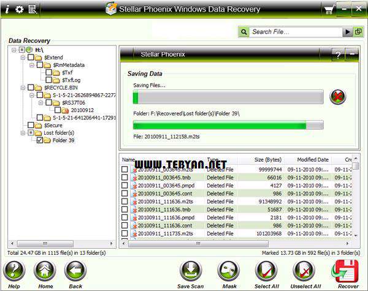Collapse the $RECYCLE.BIN tree node
Image resolution: width=368 pixels, height=291 pixels.
coord(23,88)
